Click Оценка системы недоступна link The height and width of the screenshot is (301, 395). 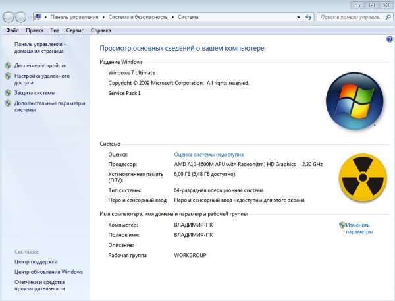pyautogui.click(x=209, y=155)
